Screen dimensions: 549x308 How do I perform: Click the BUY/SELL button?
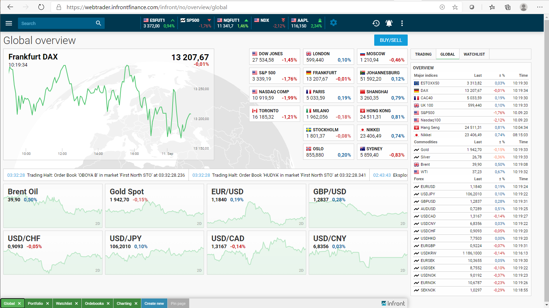(391, 40)
